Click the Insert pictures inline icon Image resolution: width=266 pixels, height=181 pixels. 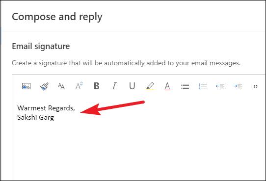(27, 86)
